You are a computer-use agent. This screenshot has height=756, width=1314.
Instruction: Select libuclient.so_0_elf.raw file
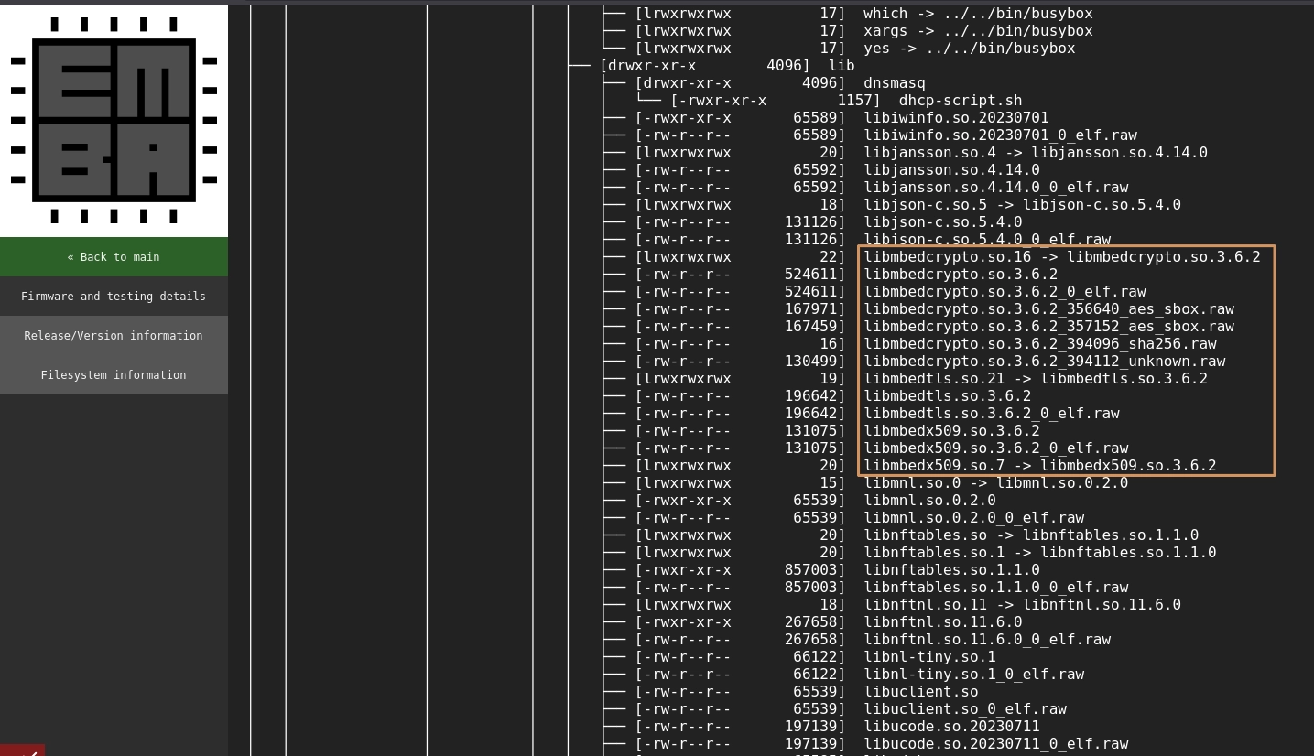965,709
